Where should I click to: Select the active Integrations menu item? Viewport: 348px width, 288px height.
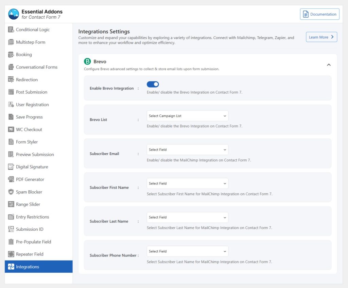39,267
